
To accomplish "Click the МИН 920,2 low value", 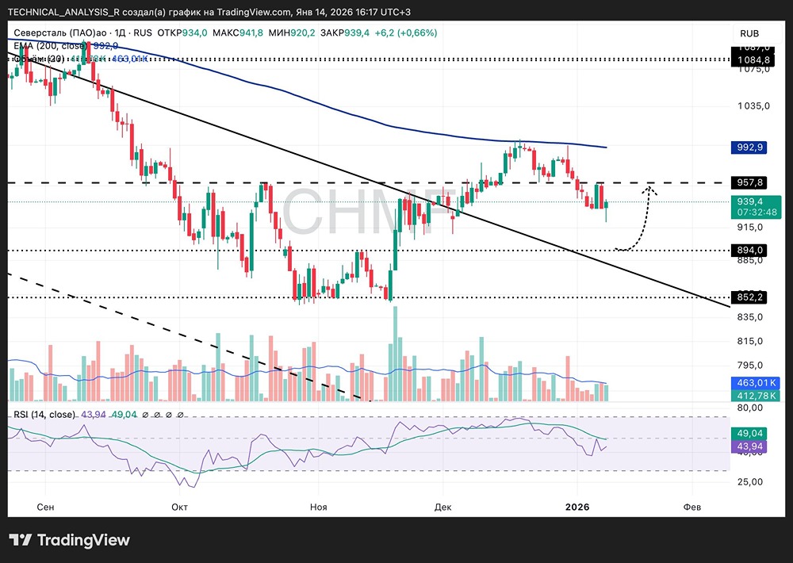I will [292, 33].
